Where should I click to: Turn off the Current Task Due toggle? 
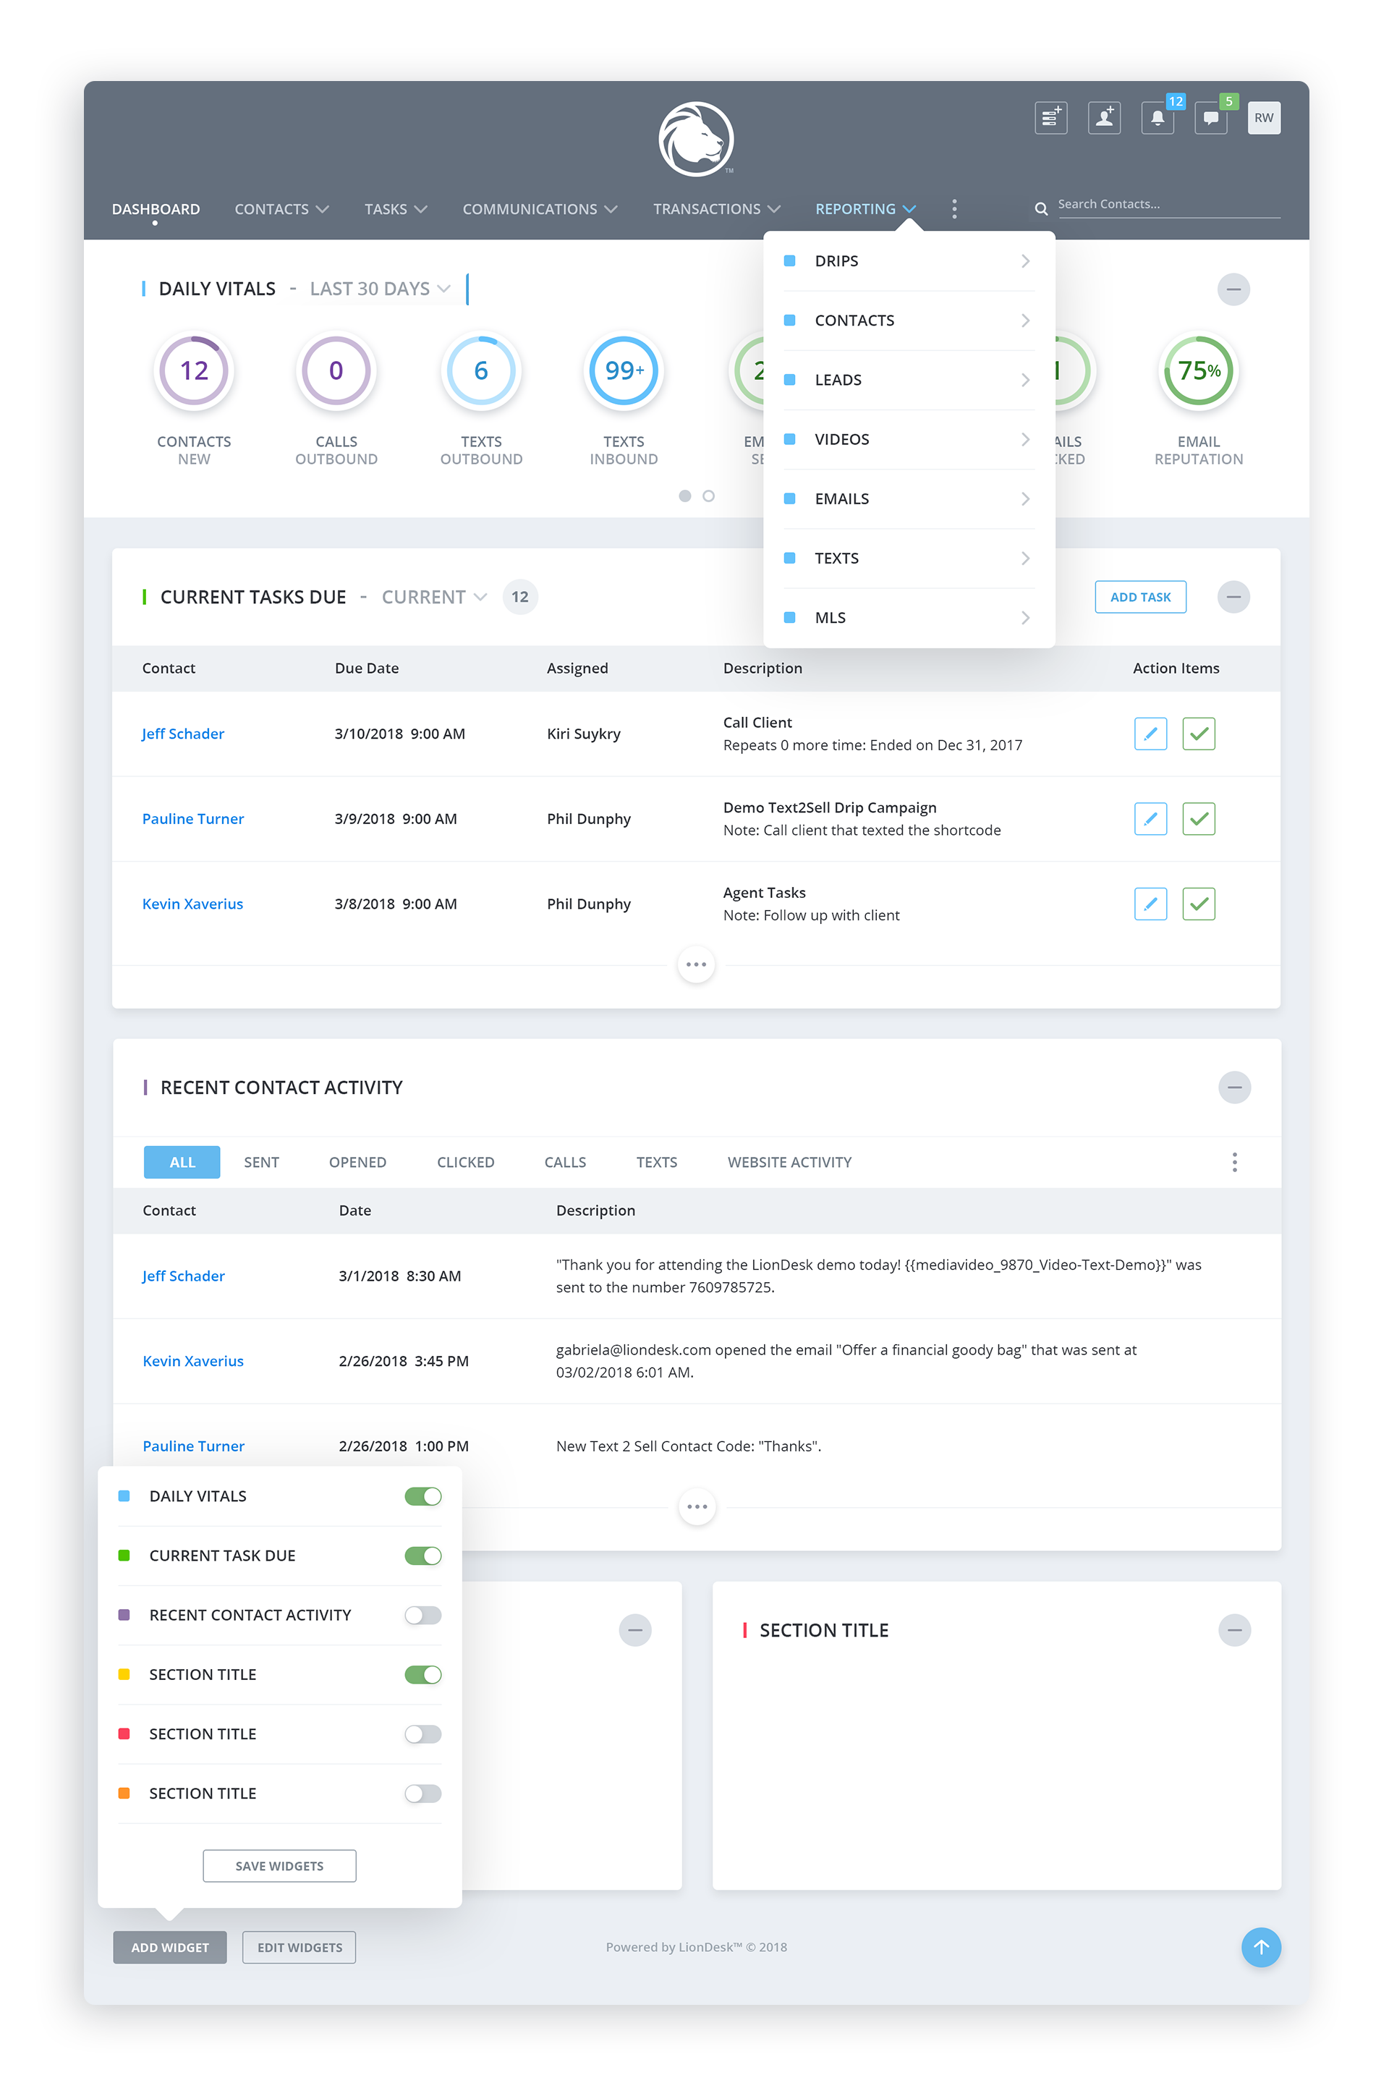pos(422,1556)
